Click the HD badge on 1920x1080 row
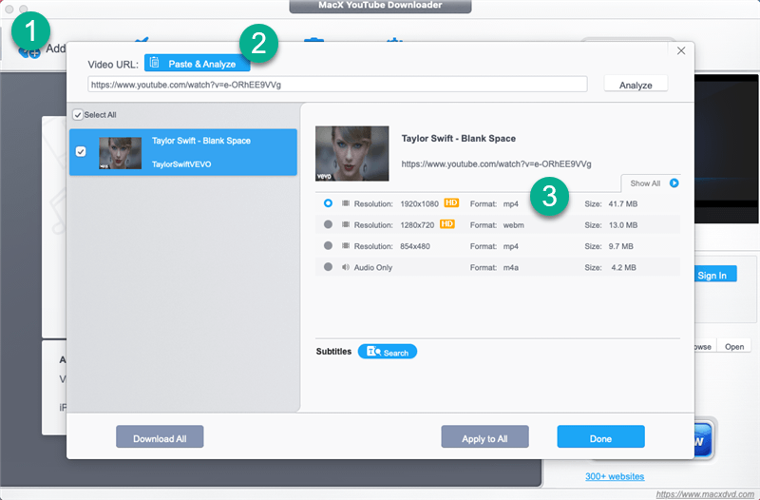The width and height of the screenshot is (760, 500). [x=451, y=202]
